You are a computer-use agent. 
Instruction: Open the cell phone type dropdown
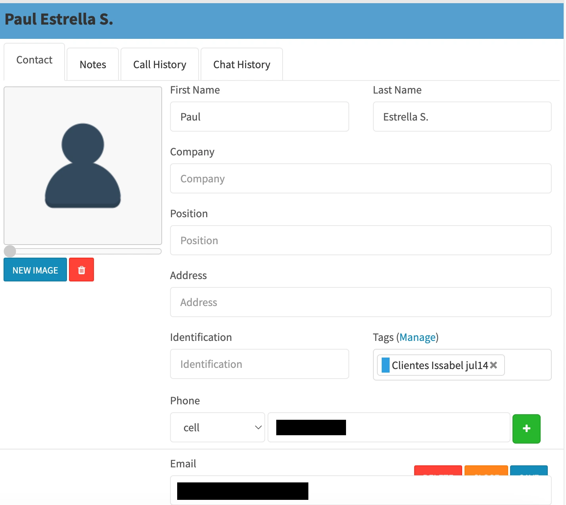click(218, 427)
